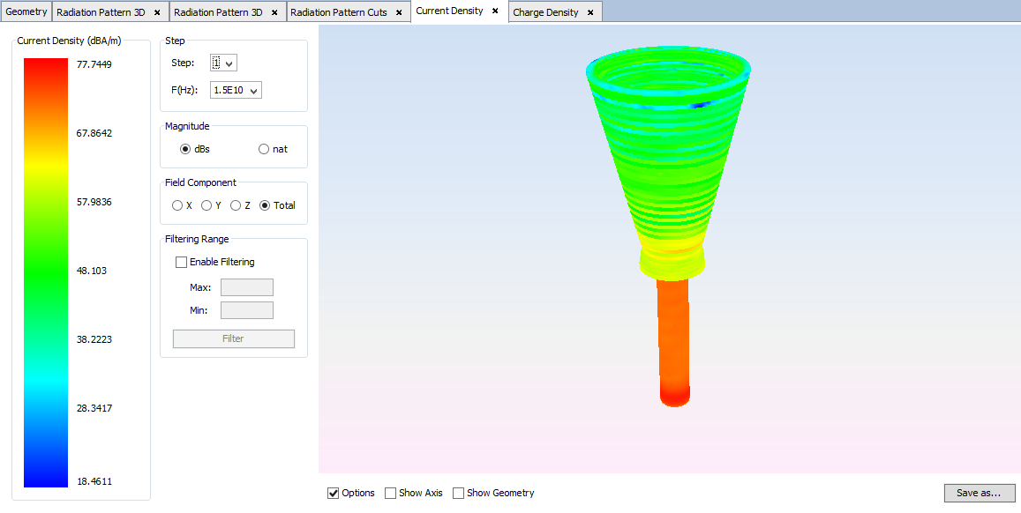
Task: Close the Charge Density tab
Action: pyautogui.click(x=590, y=12)
